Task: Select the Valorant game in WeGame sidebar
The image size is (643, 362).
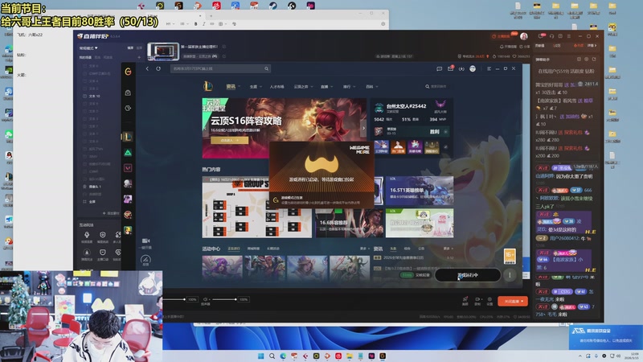Action: coord(128,168)
